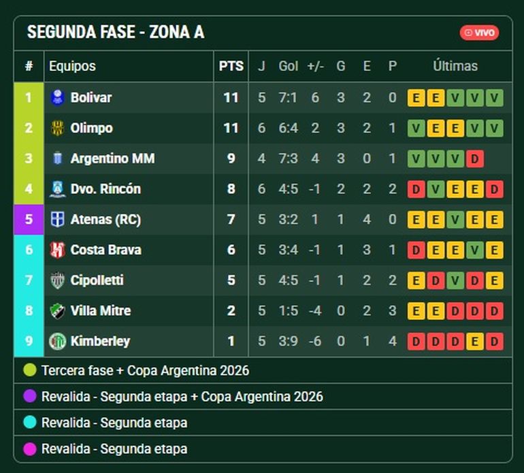Click the Costa Brava crest icon

tap(57, 250)
